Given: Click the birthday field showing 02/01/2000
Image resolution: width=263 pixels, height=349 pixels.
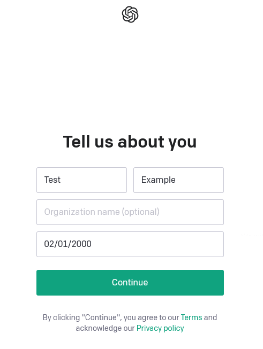Looking at the screenshot, I should coord(130,244).
